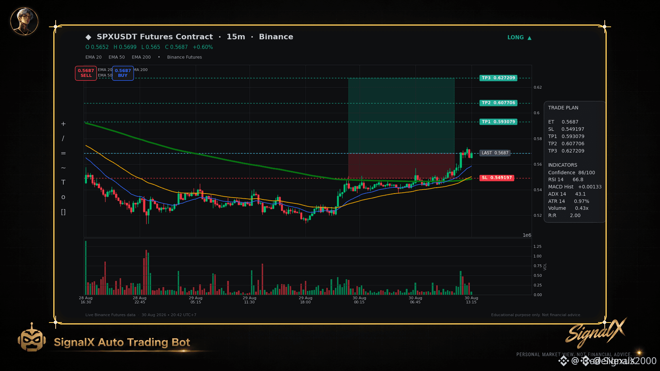Image resolution: width=660 pixels, height=371 pixels.
Task: Select the text T tool
Action: point(63,182)
